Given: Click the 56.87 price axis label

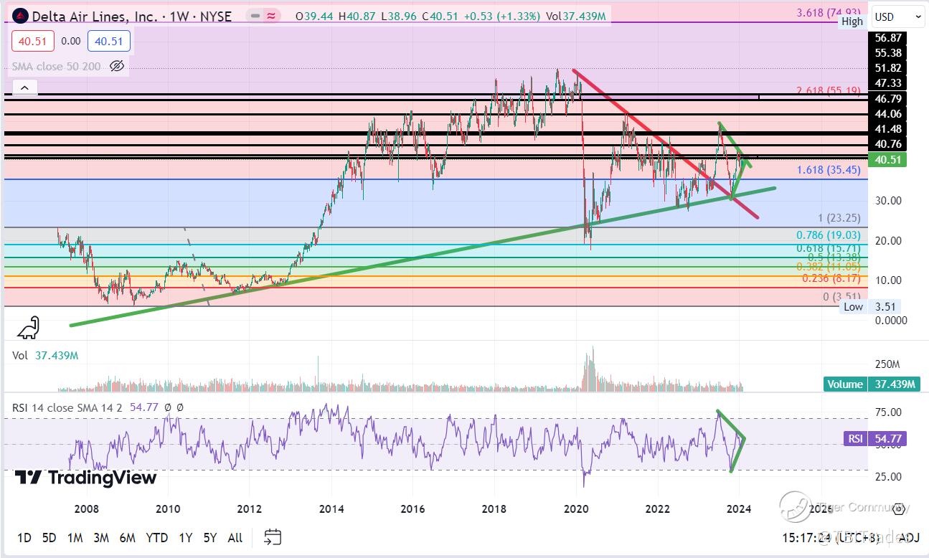Looking at the screenshot, I should tap(887, 38).
